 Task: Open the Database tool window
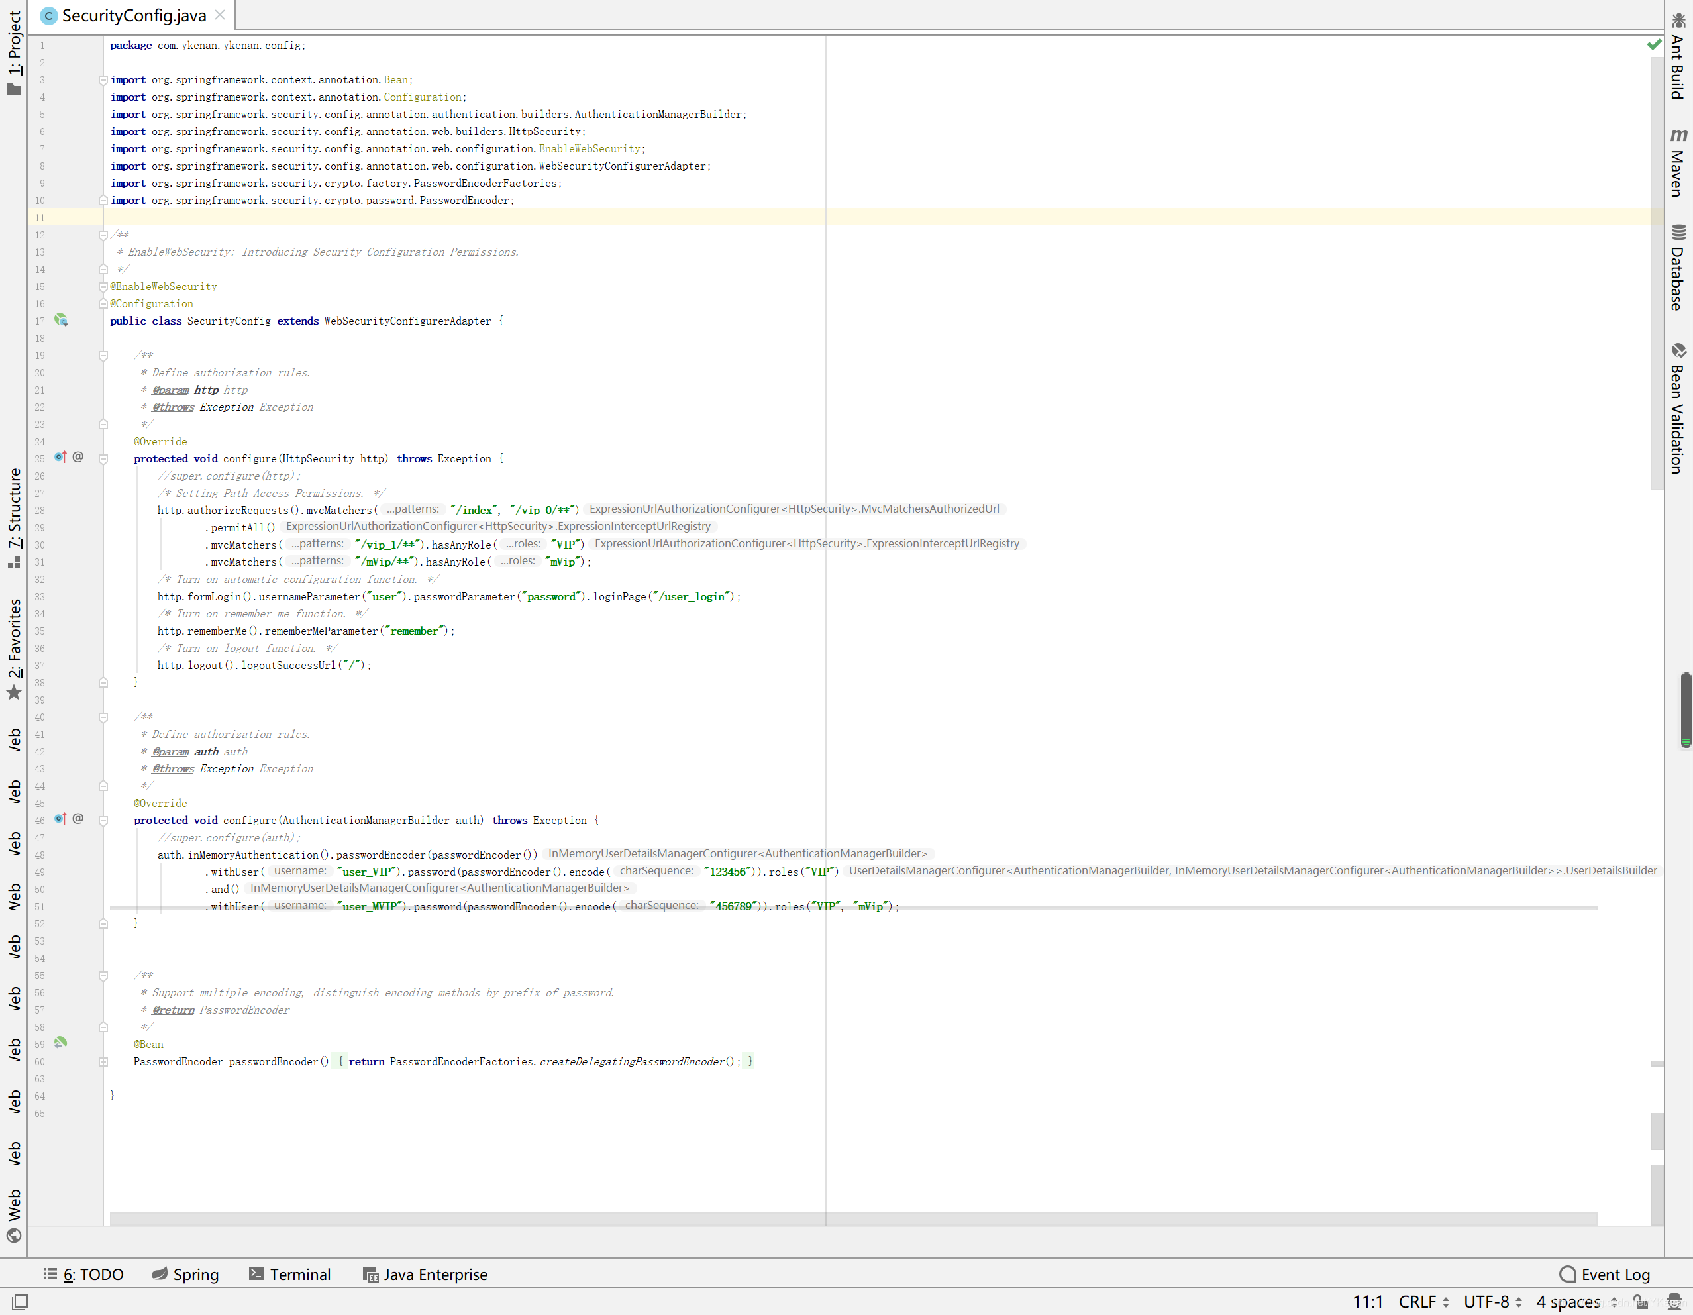(1678, 268)
